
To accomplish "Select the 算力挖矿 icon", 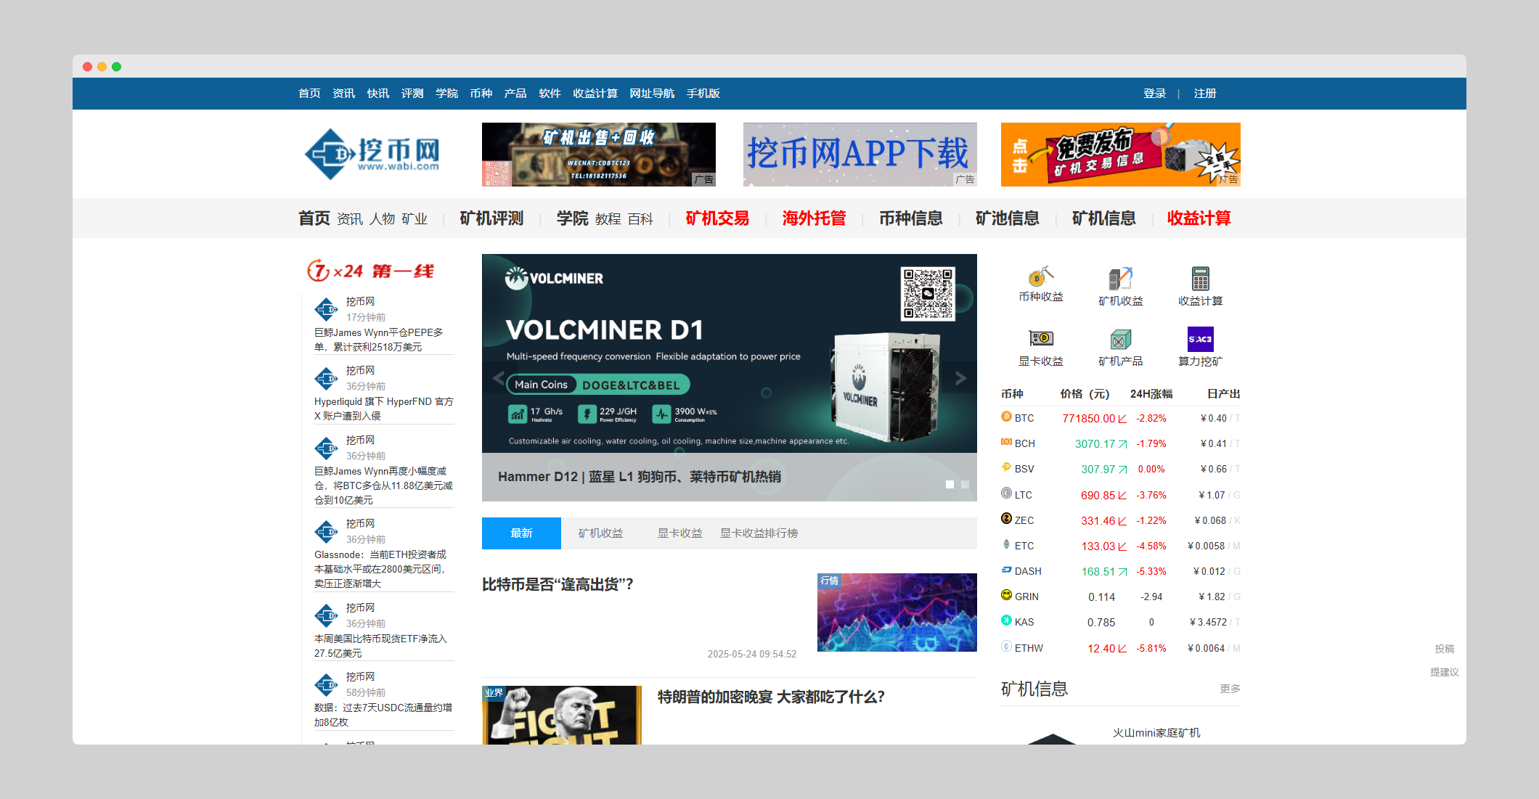I will point(1201,345).
